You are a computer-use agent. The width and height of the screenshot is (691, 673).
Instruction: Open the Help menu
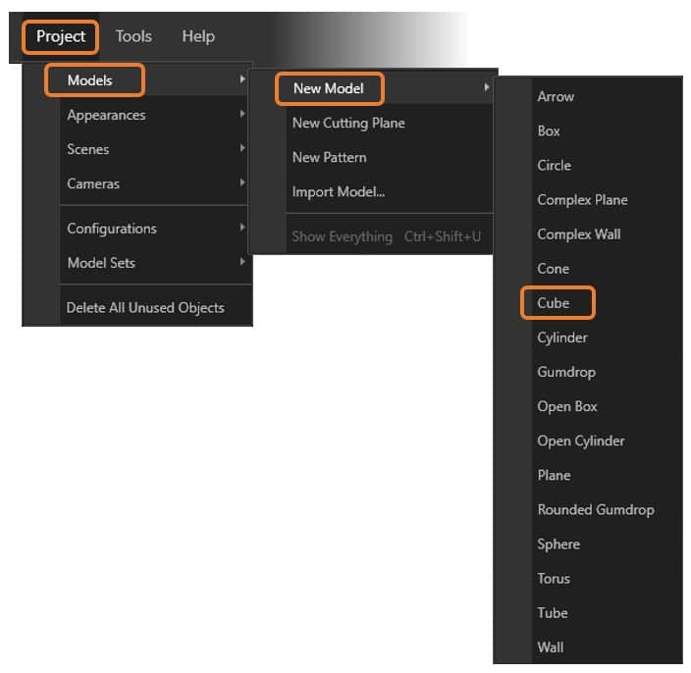[198, 36]
